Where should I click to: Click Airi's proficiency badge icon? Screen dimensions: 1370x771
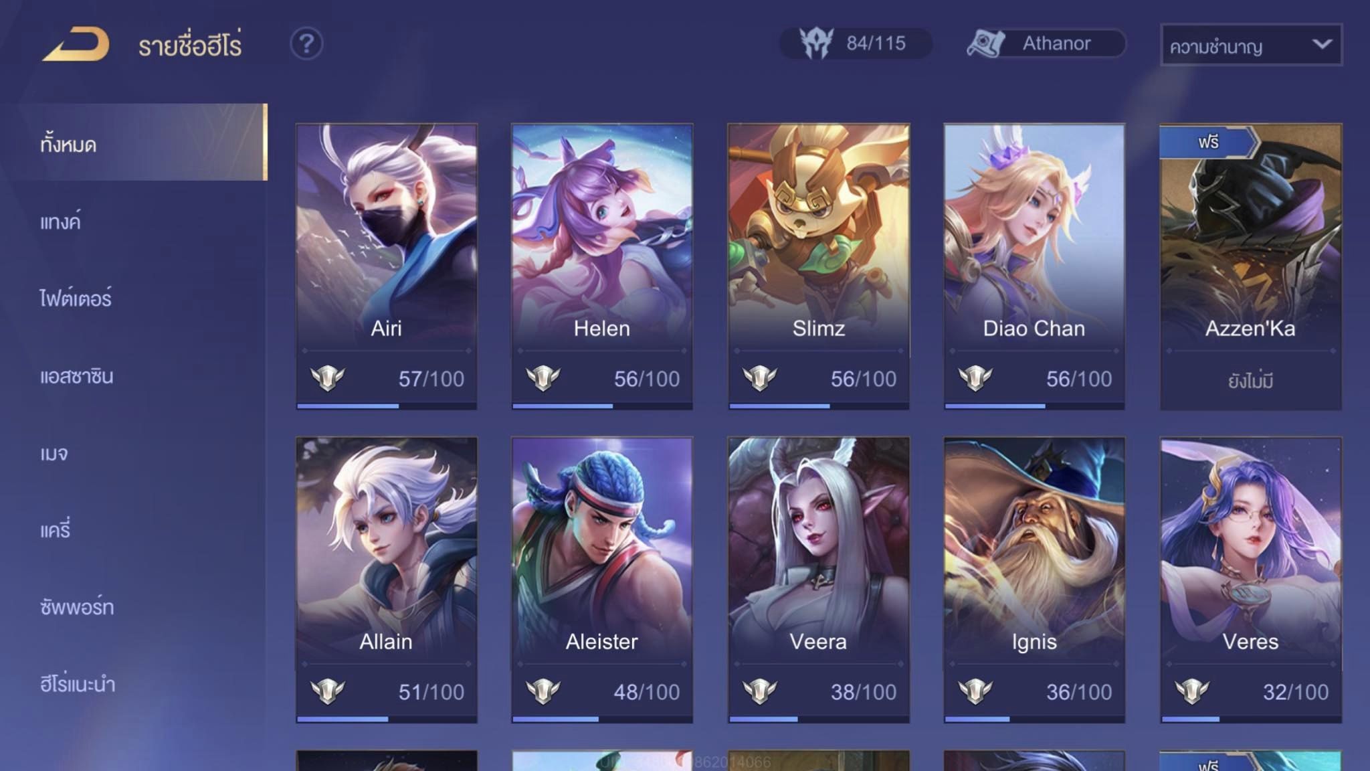[x=328, y=378]
